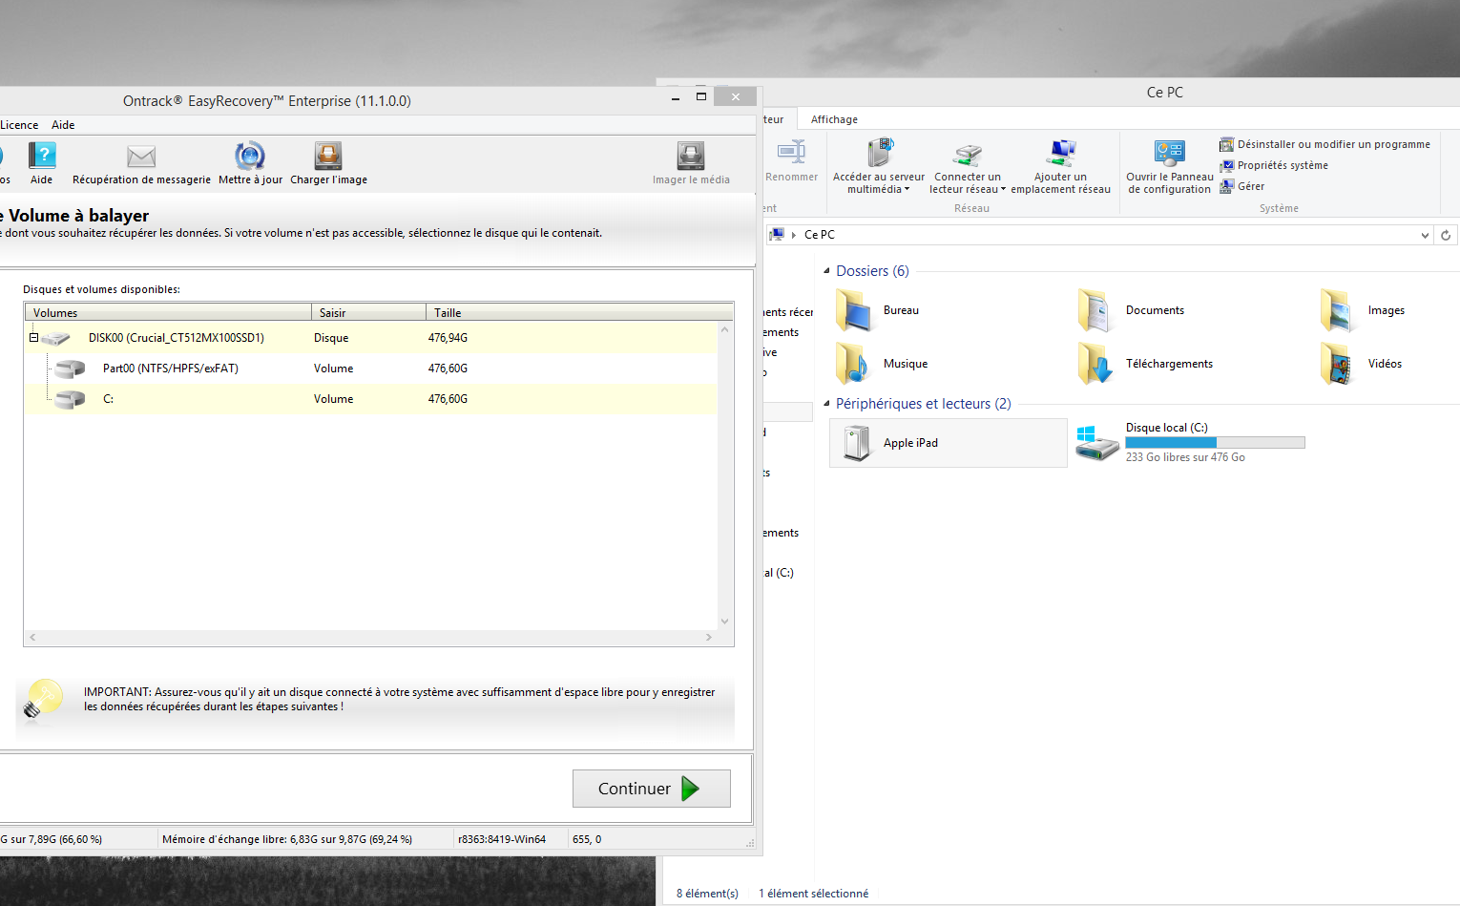
Task: Open the Licence menu
Action: pos(19,125)
